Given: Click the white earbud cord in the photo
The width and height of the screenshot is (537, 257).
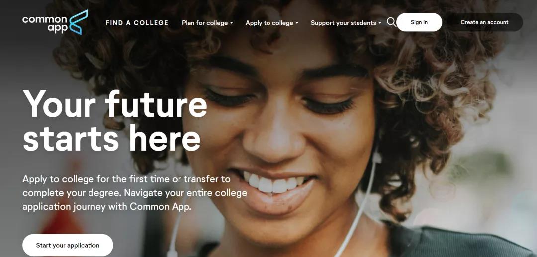Looking at the screenshot, I should (x=359, y=209).
